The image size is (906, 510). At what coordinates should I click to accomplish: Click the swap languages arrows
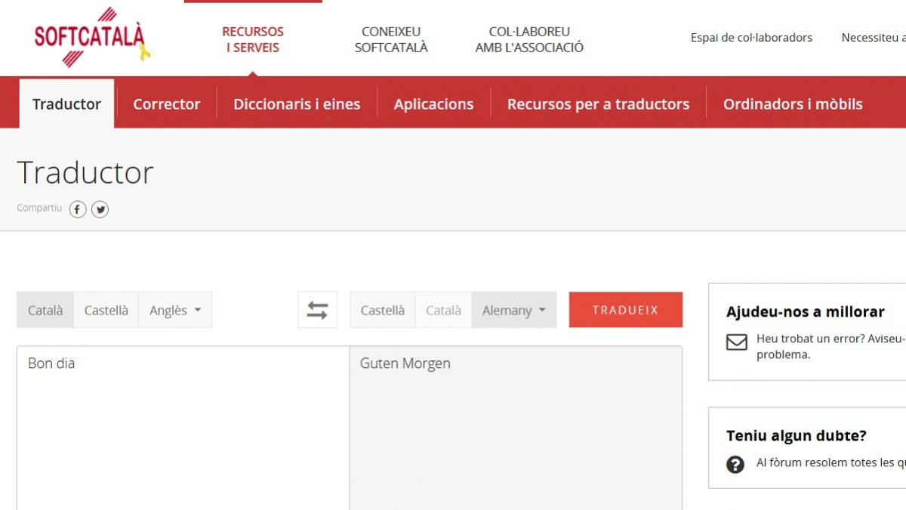[317, 310]
